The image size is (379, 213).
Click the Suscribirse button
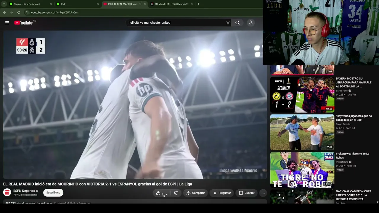(x=53, y=193)
